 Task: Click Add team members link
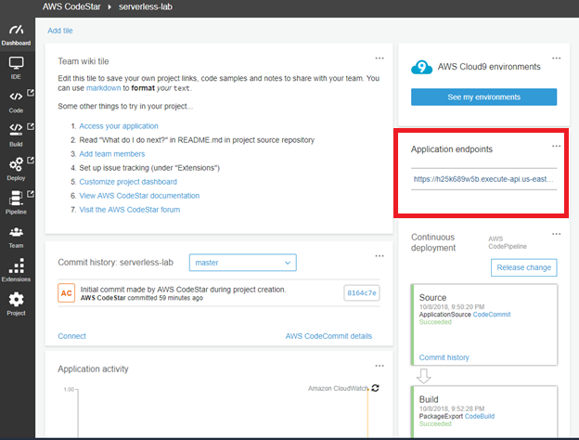coord(112,154)
